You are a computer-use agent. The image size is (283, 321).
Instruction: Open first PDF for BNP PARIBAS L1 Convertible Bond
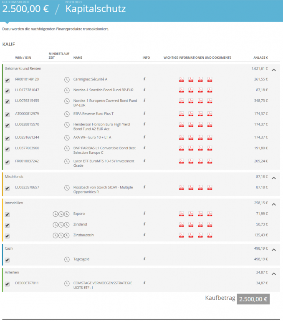181,148
